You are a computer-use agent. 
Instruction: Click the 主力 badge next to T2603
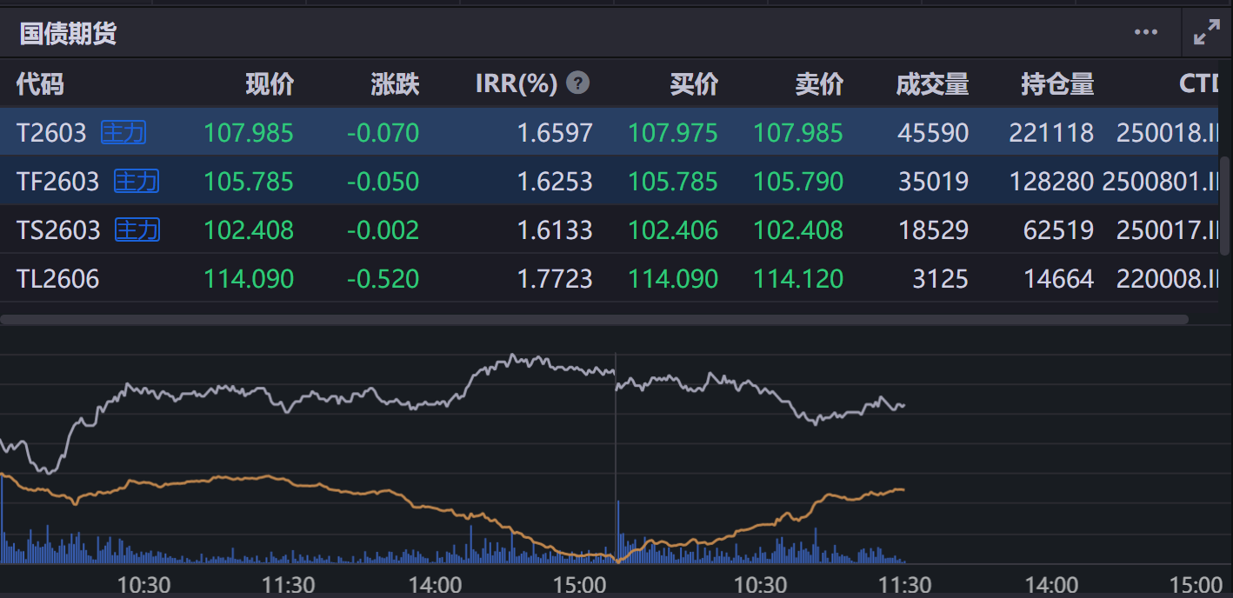click(x=123, y=132)
